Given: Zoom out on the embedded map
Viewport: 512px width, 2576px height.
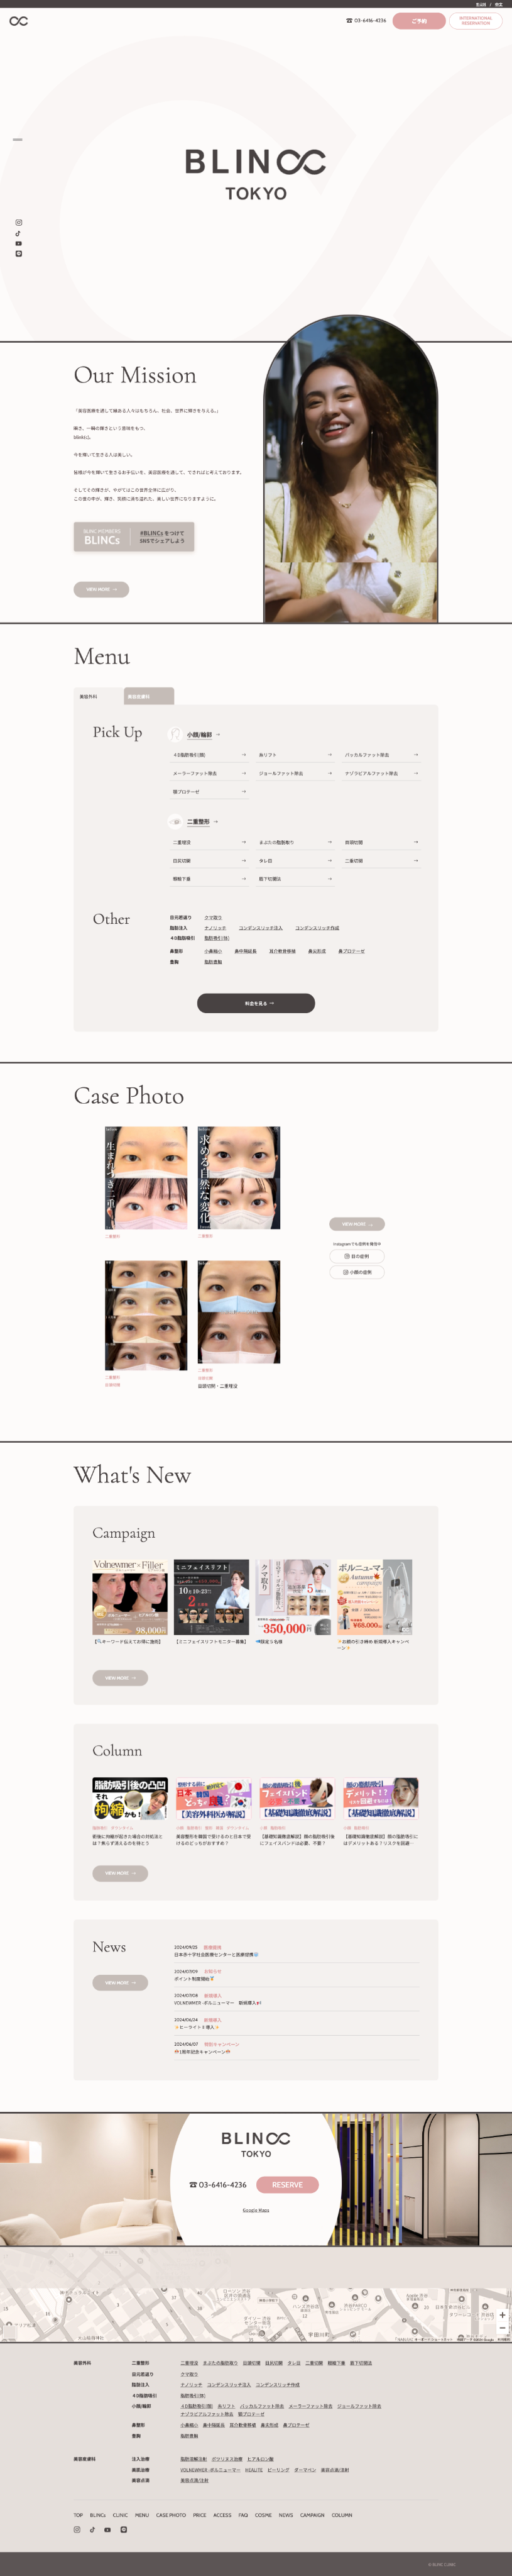Looking at the screenshot, I should point(502,2328).
